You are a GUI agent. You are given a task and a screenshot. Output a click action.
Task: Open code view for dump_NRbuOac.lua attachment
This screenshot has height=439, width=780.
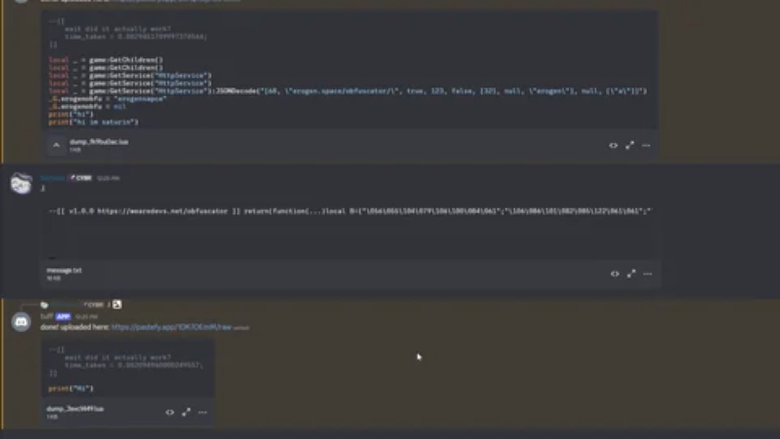(613, 145)
